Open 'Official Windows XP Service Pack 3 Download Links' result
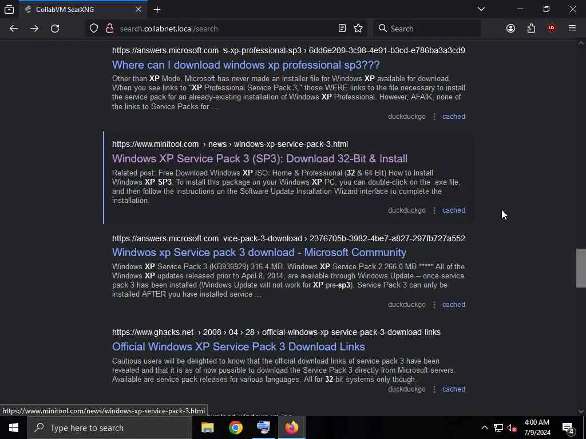The height and width of the screenshot is (439, 586). (x=239, y=347)
